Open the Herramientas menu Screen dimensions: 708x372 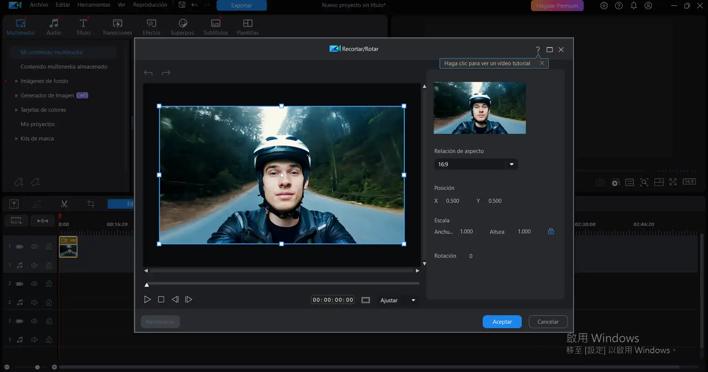point(94,5)
